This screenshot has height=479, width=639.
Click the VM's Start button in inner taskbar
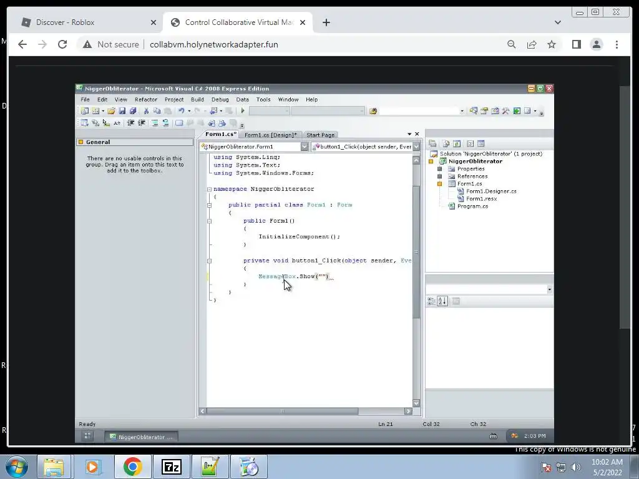[87, 436]
